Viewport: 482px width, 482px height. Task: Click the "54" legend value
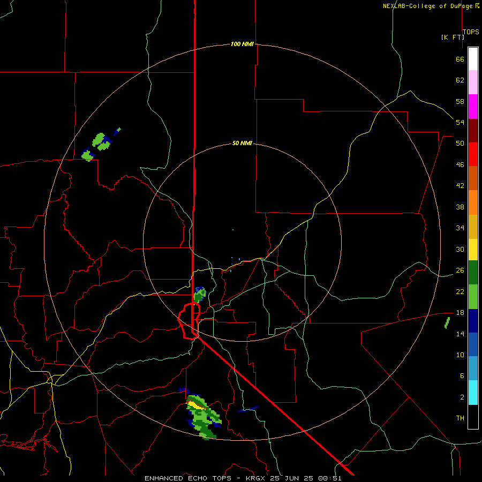(460, 122)
